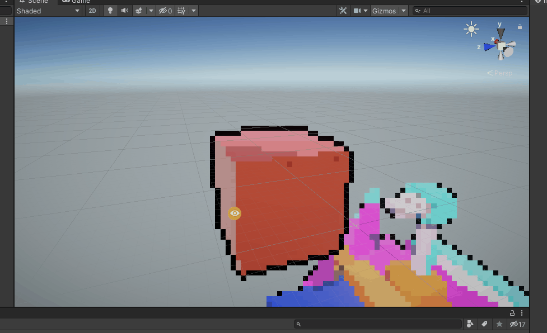This screenshot has width=547, height=333.
Task: Toggle hidden packages visibility showing 17
Action: tap(518, 324)
